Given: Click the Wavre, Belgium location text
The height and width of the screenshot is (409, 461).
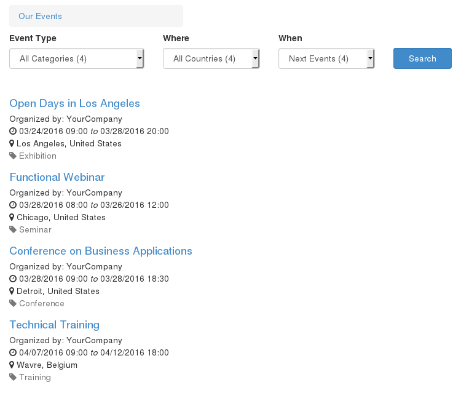Looking at the screenshot, I should pyautogui.click(x=47, y=365).
